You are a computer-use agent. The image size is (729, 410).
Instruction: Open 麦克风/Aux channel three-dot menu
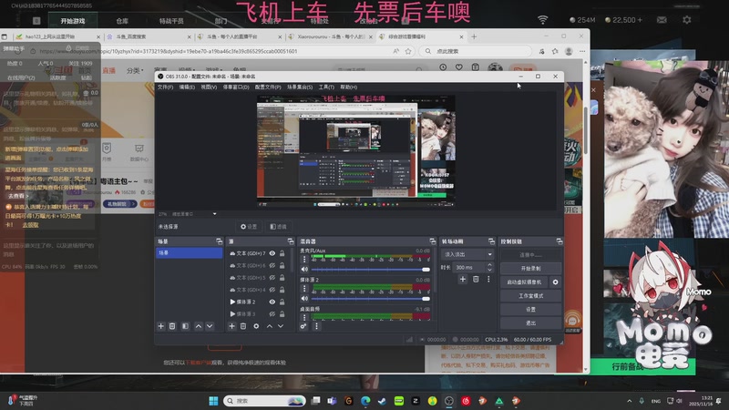304,260
